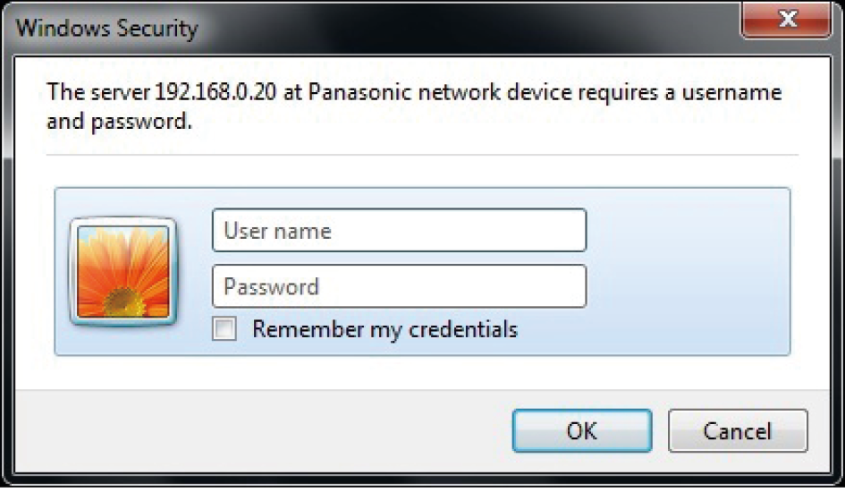Focus the Password field
This screenshot has width=845, height=501.
pos(399,286)
